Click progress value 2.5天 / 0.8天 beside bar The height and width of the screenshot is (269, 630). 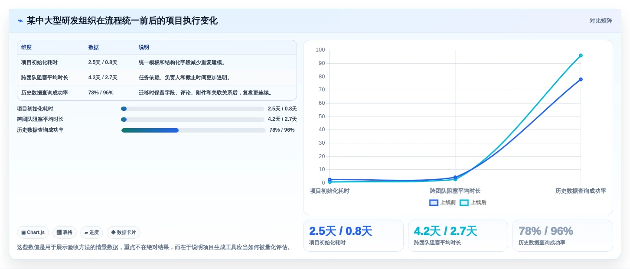coord(282,109)
